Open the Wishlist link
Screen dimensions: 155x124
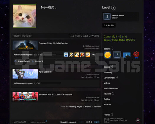88,107
